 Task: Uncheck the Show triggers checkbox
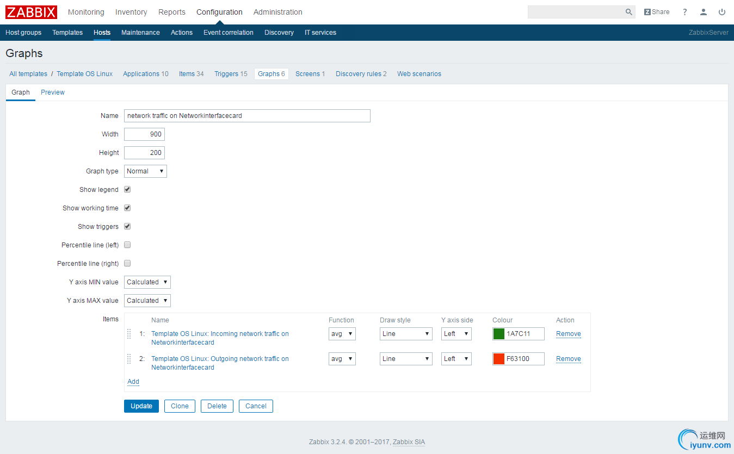127,227
